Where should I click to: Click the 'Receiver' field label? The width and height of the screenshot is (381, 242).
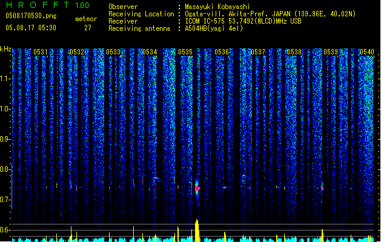pos(123,21)
